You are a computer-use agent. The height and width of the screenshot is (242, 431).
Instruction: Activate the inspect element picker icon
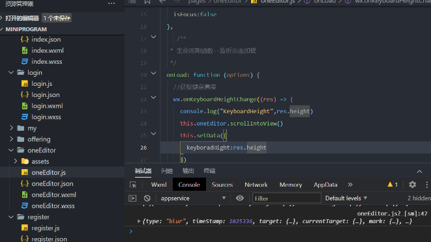pos(133,185)
